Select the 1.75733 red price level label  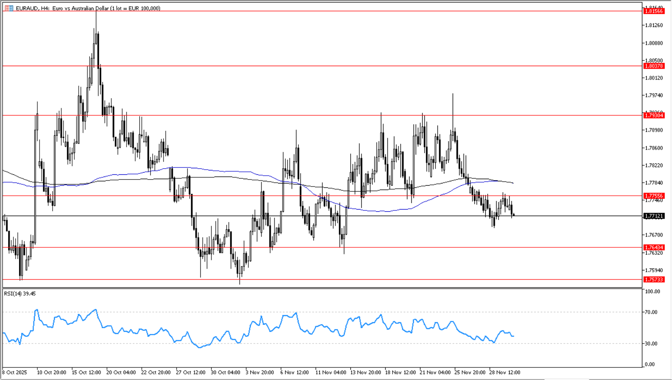pyautogui.click(x=654, y=280)
